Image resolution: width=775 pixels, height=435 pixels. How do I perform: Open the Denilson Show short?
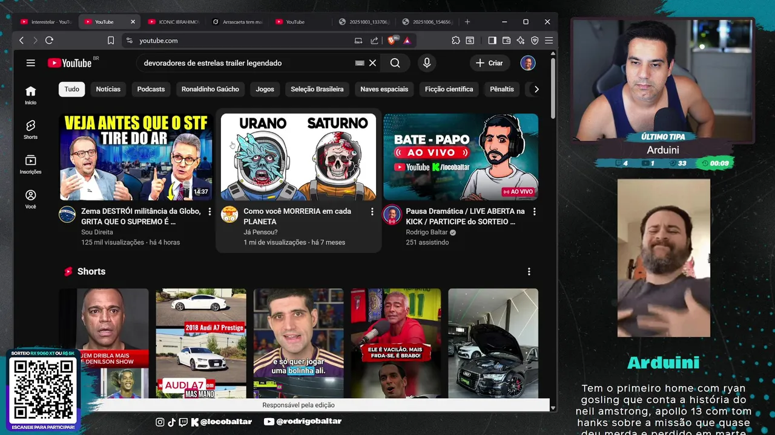[104, 343]
